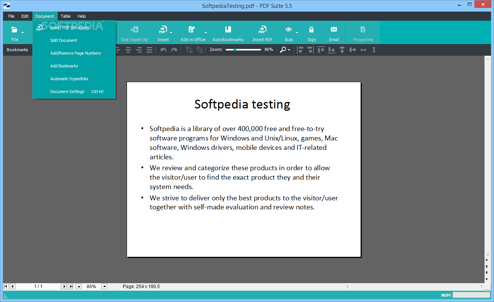Select Add Bookmarks from Document menu
Screen dimensions: 494x302
(x=74, y=66)
